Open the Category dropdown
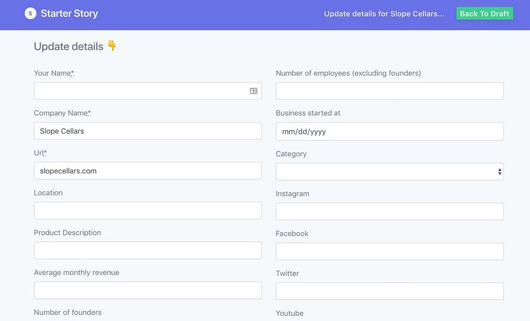Image resolution: width=530 pixels, height=321 pixels. pos(390,171)
